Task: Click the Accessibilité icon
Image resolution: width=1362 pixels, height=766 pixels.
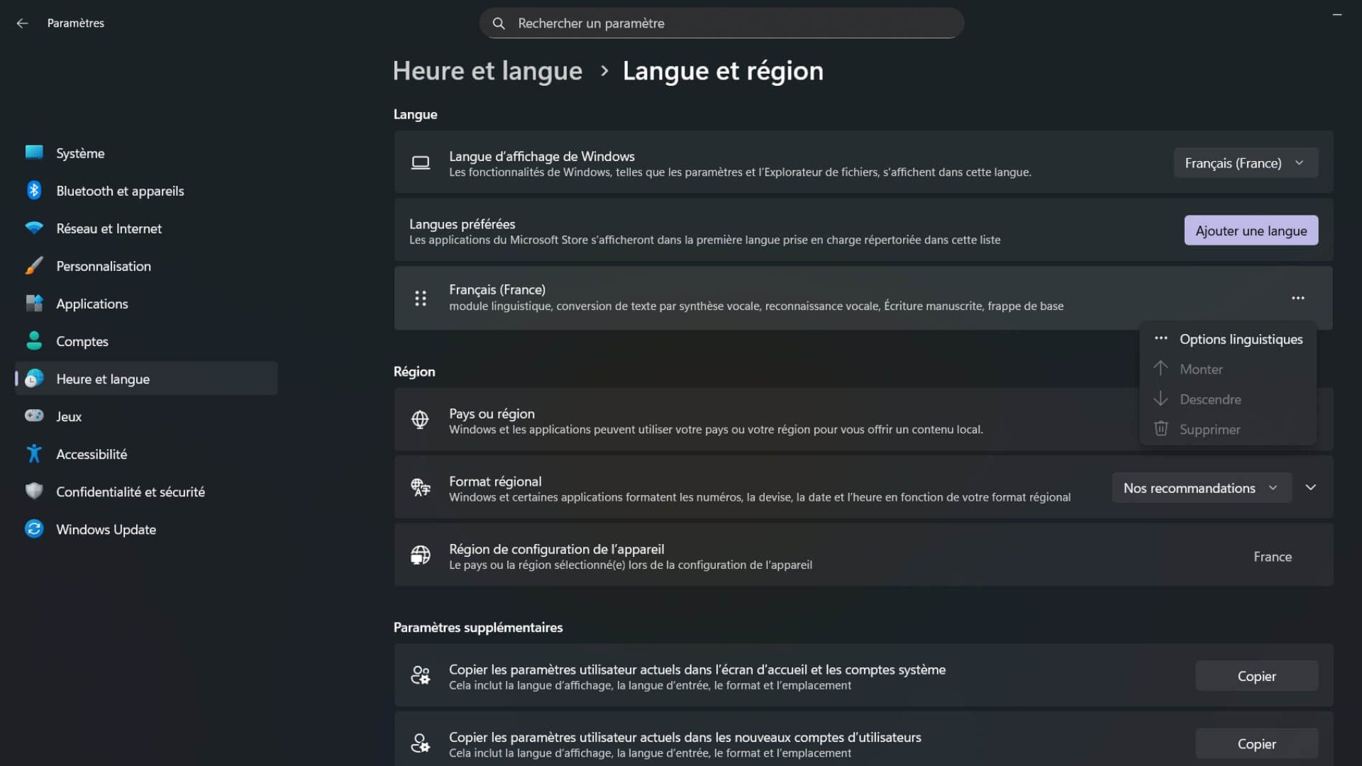Action: click(33, 453)
